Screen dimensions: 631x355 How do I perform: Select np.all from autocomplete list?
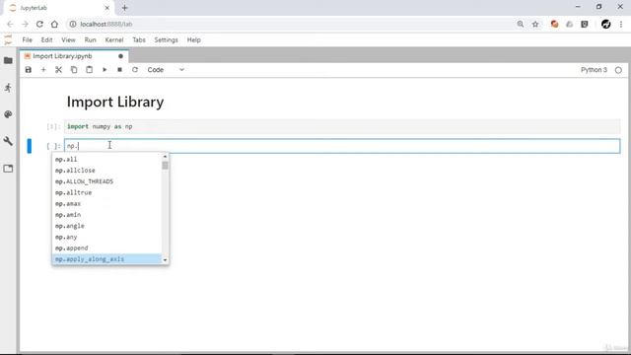click(107, 160)
